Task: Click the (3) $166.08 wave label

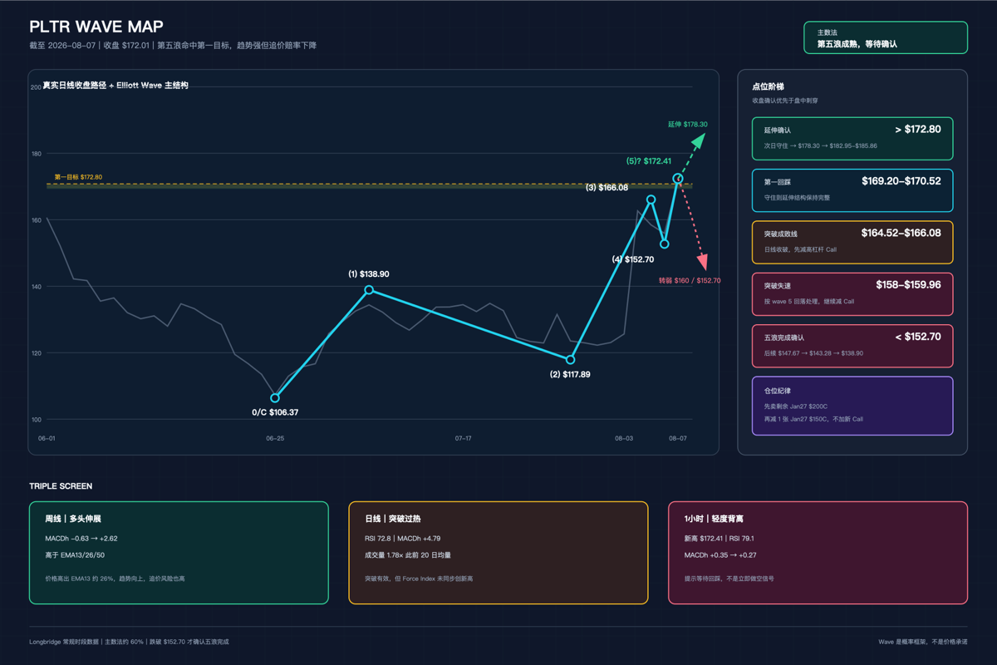Action: coord(607,188)
